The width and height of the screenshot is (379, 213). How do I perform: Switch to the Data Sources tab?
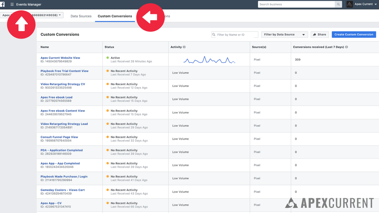coord(81,16)
